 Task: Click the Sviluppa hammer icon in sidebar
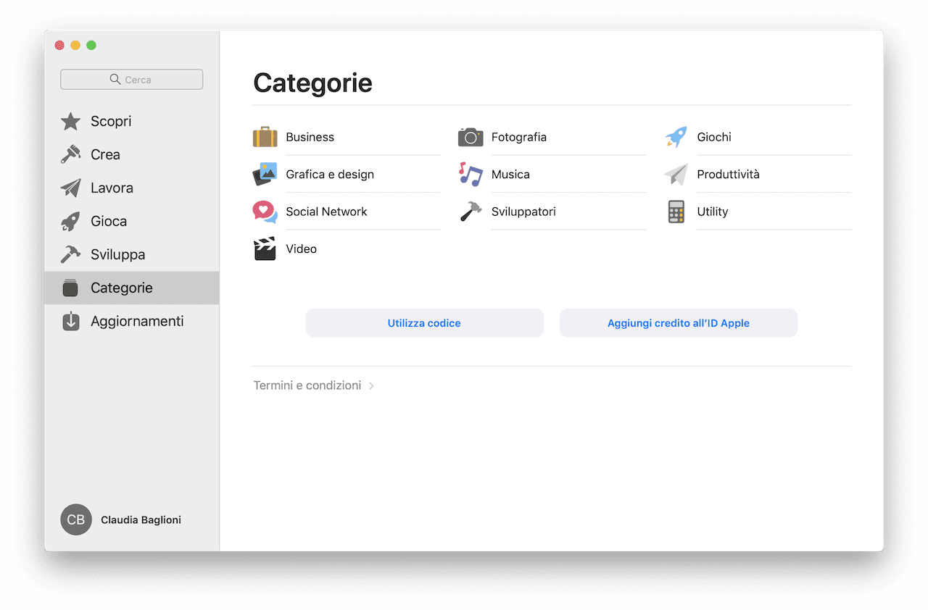(70, 254)
